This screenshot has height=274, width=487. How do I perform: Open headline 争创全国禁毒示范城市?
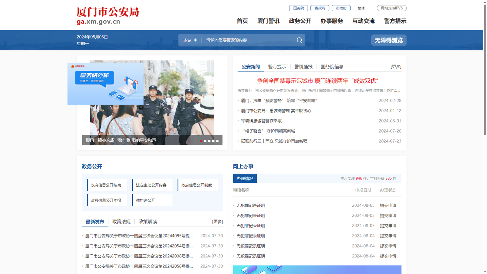point(318,81)
